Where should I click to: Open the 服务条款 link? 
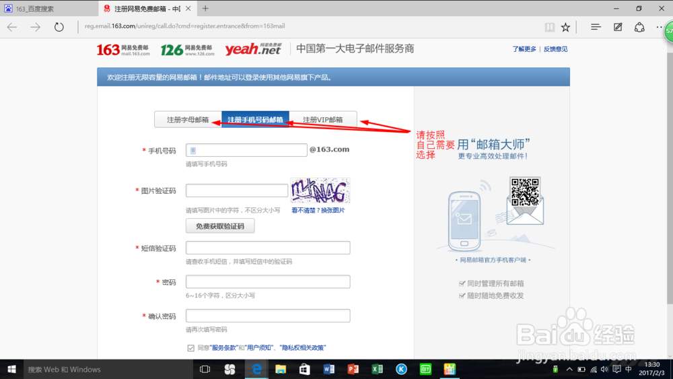click(225, 347)
